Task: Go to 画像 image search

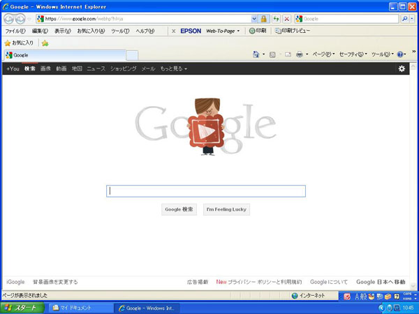Action: tap(45, 68)
